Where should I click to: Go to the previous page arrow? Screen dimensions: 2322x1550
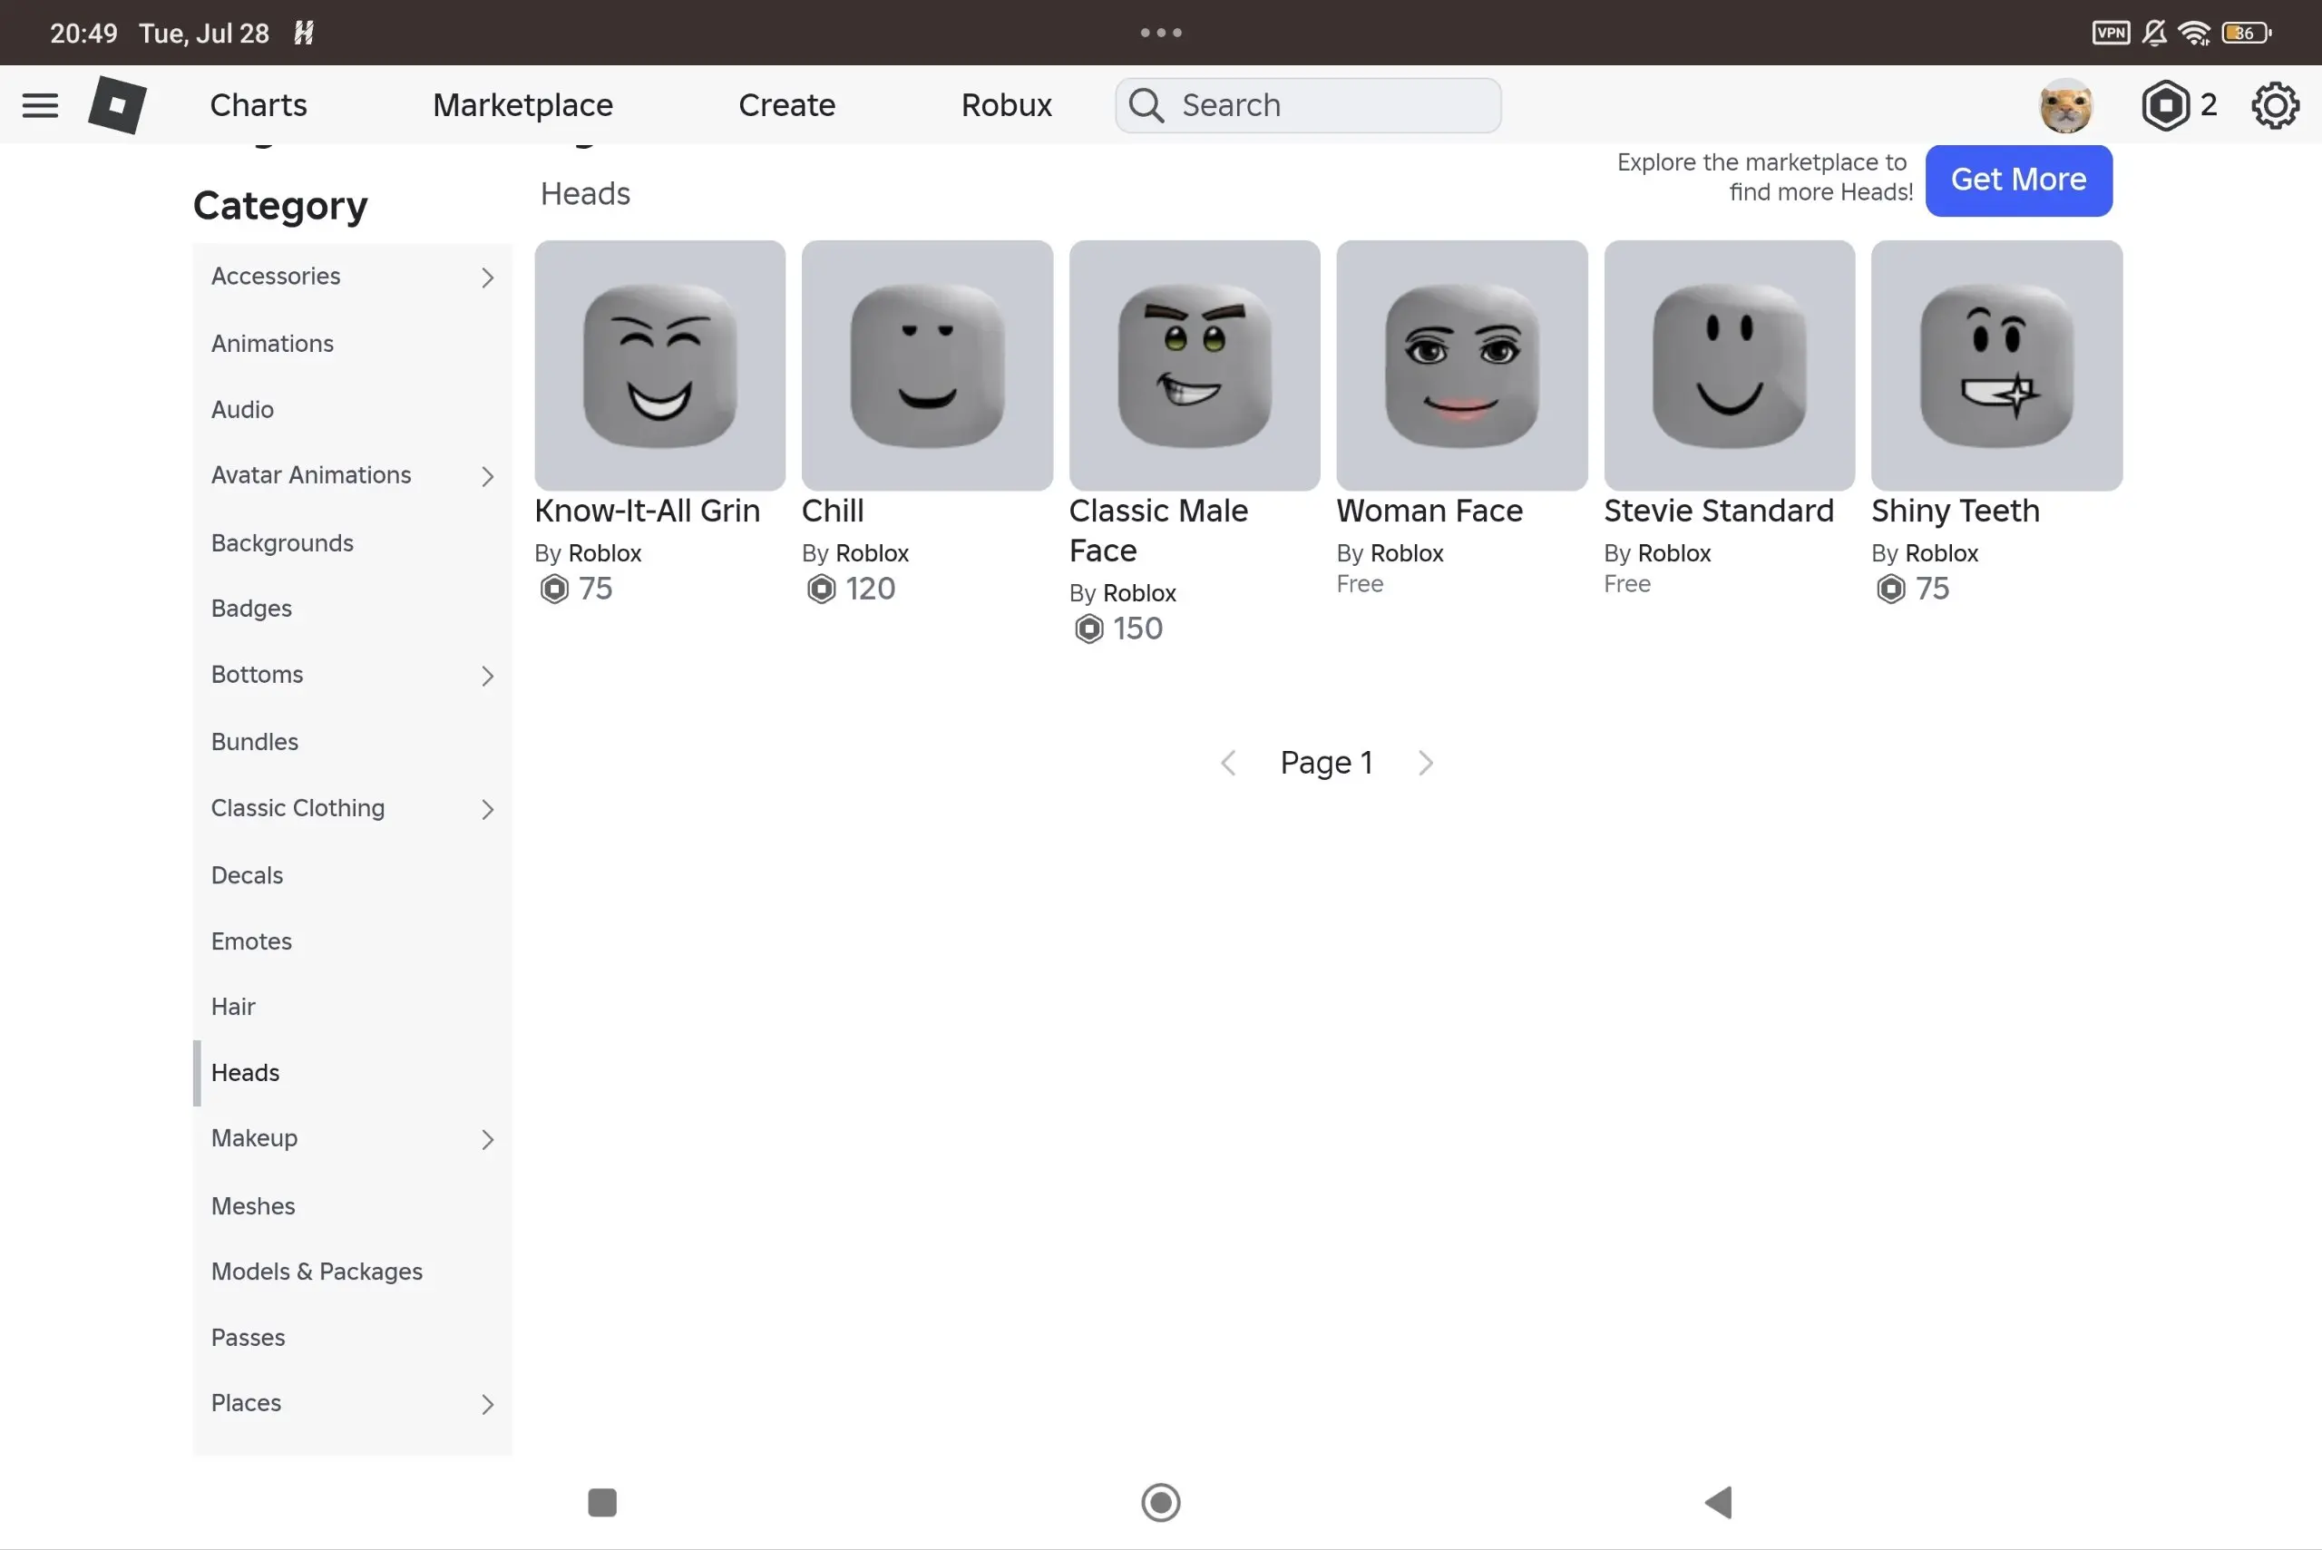pos(1228,763)
